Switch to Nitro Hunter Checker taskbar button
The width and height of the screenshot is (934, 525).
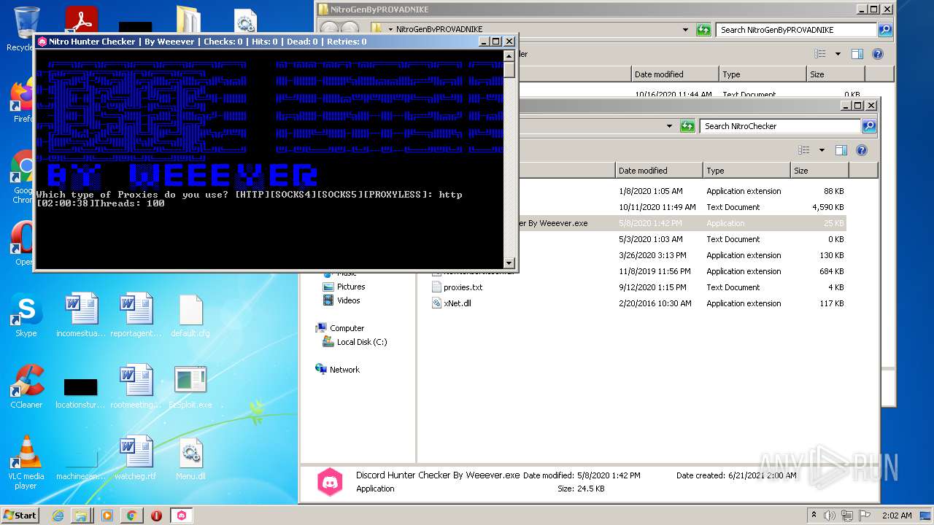[x=182, y=516]
